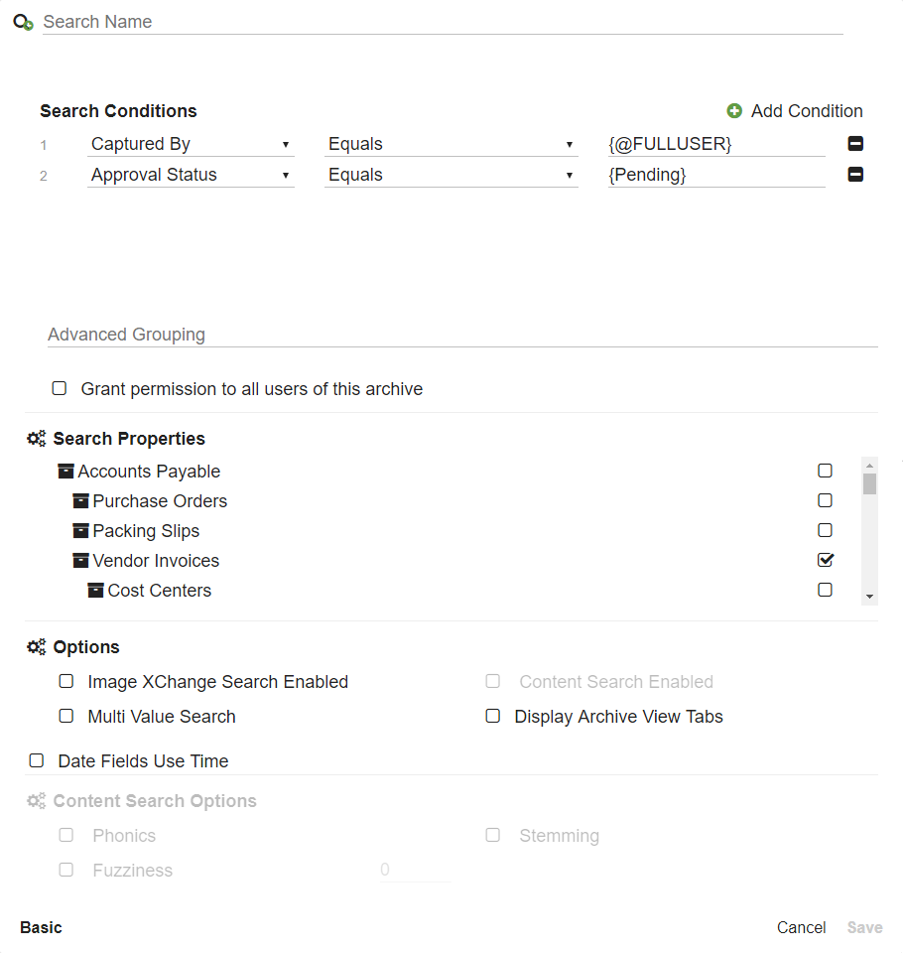Switch to Basic view
The image size is (903, 953).
click(41, 926)
